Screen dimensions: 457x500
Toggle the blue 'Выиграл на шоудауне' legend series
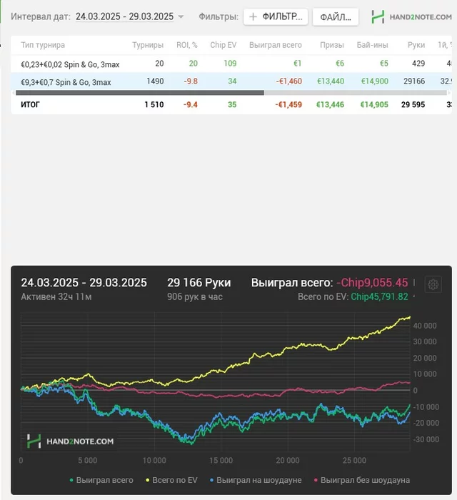[256, 480]
